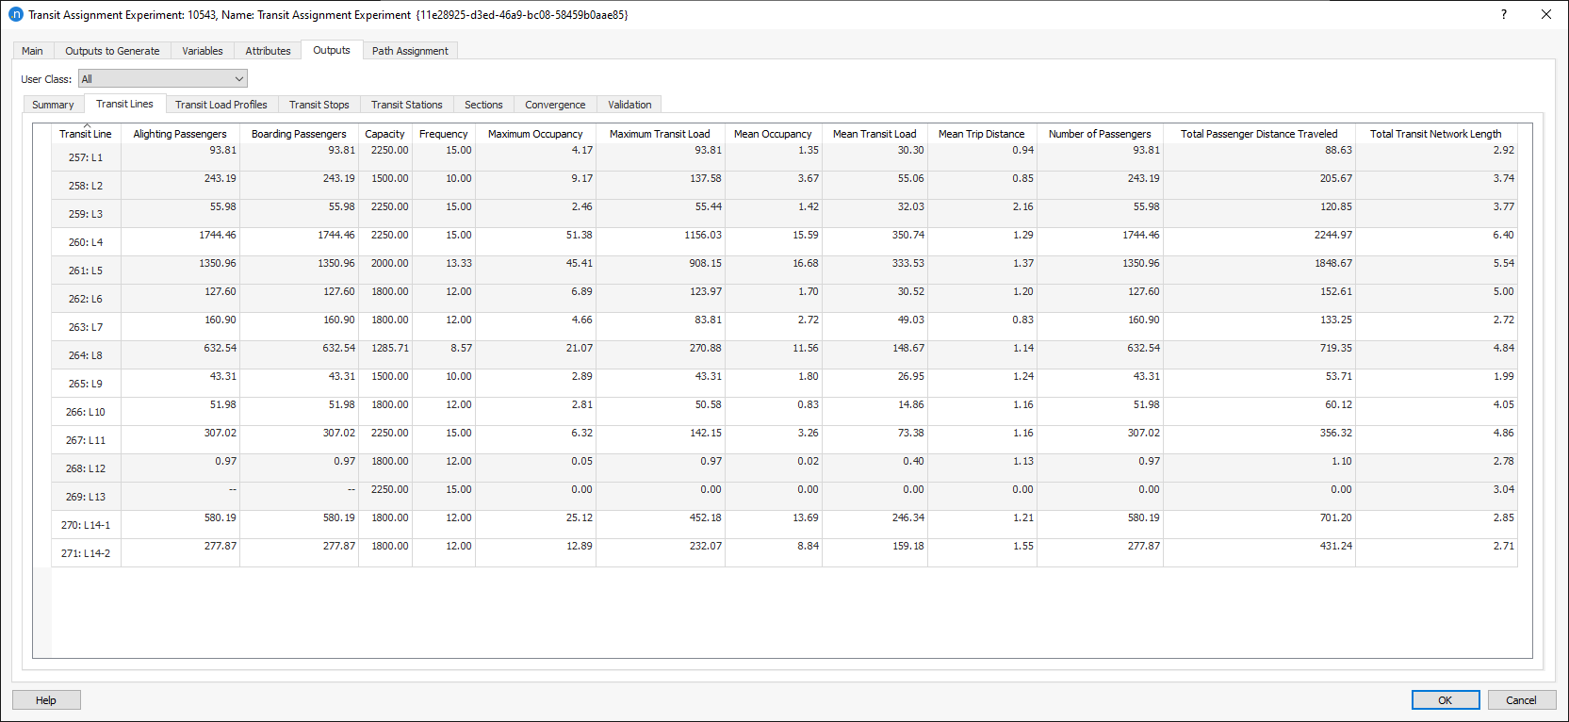Sort by Maximum Occupancy column header
Image resolution: width=1569 pixels, height=722 pixels.
click(535, 134)
